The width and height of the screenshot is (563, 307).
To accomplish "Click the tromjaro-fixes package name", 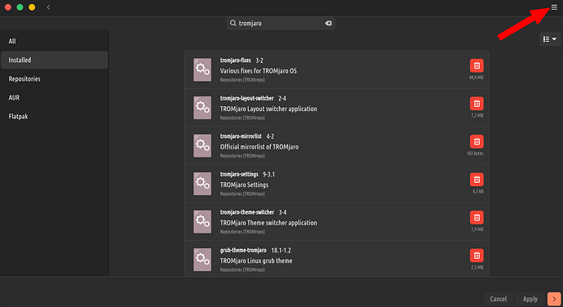I will coord(235,60).
